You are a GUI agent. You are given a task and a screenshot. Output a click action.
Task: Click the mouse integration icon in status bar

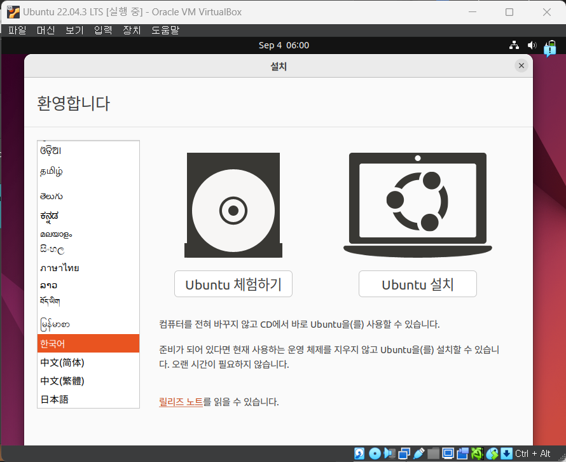(x=492, y=453)
